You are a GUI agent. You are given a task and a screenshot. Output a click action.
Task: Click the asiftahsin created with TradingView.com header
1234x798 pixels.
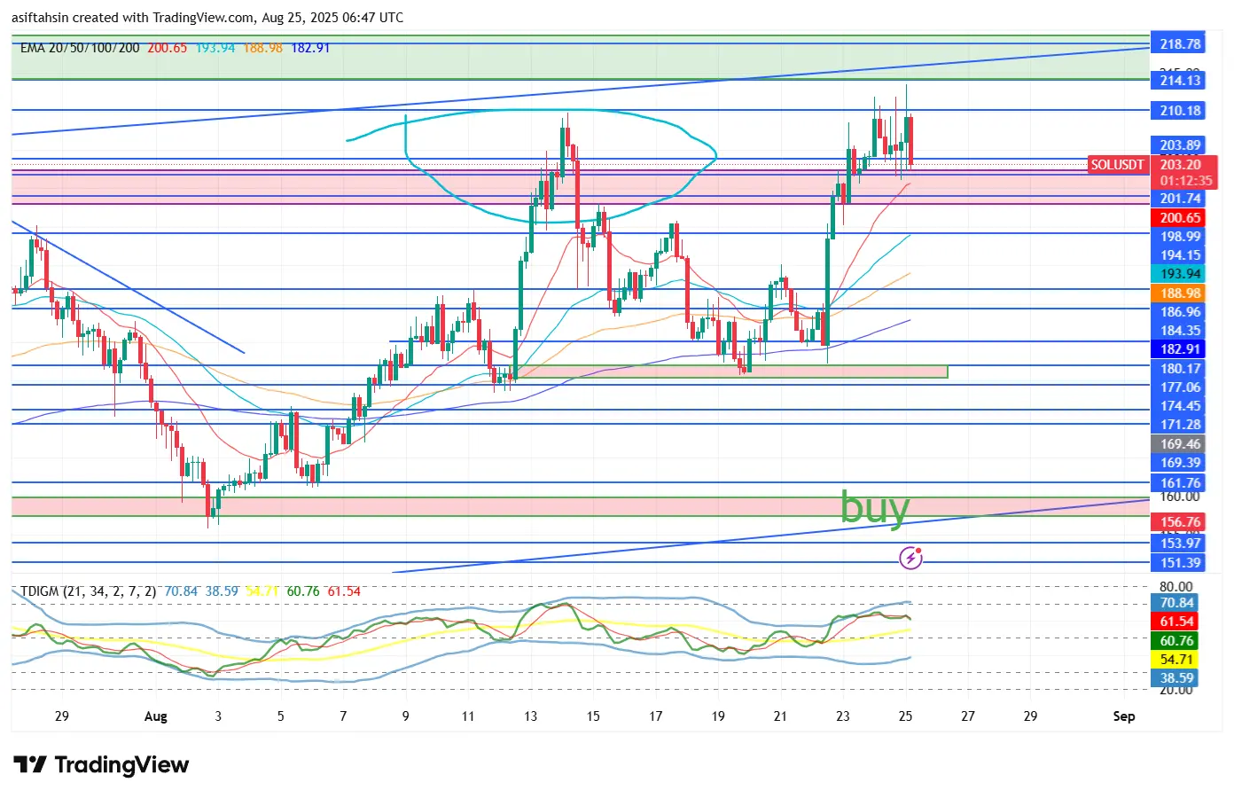click(x=207, y=18)
